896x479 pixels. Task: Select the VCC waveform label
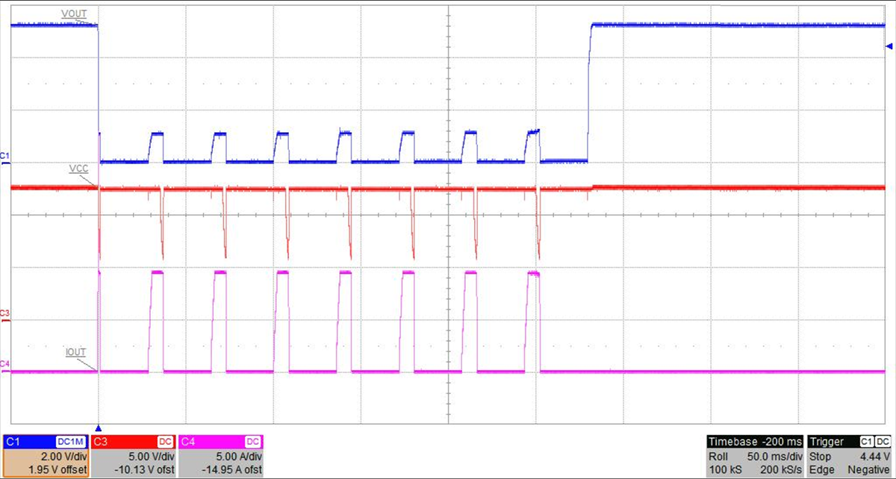(x=78, y=169)
